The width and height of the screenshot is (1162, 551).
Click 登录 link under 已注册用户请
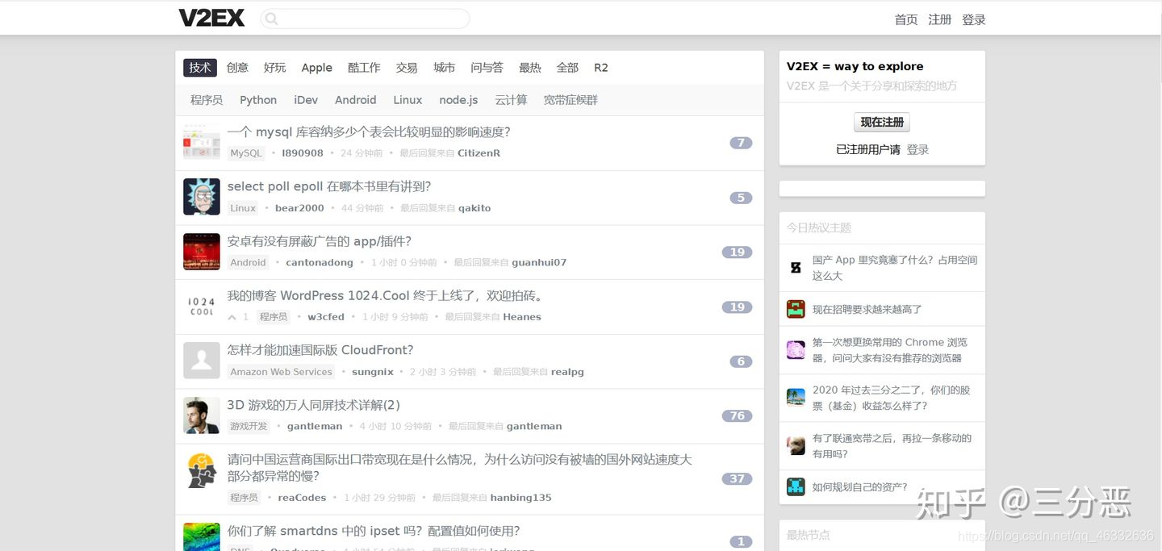pos(917,149)
